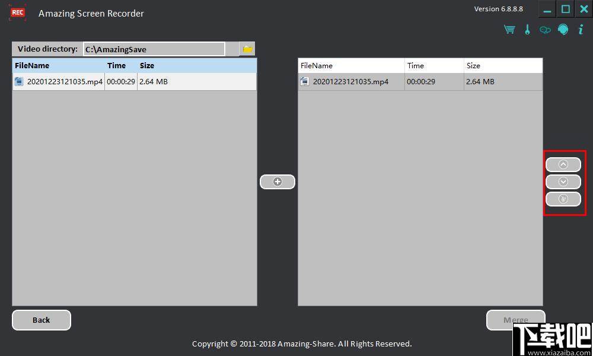Screen dimensions: 593x356
Task: Click the thermometer-shaped toolbar icon
Action: click(x=527, y=29)
